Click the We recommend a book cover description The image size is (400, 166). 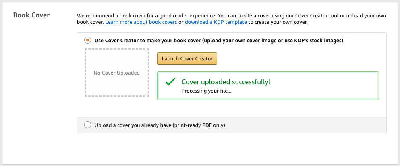[201, 15]
